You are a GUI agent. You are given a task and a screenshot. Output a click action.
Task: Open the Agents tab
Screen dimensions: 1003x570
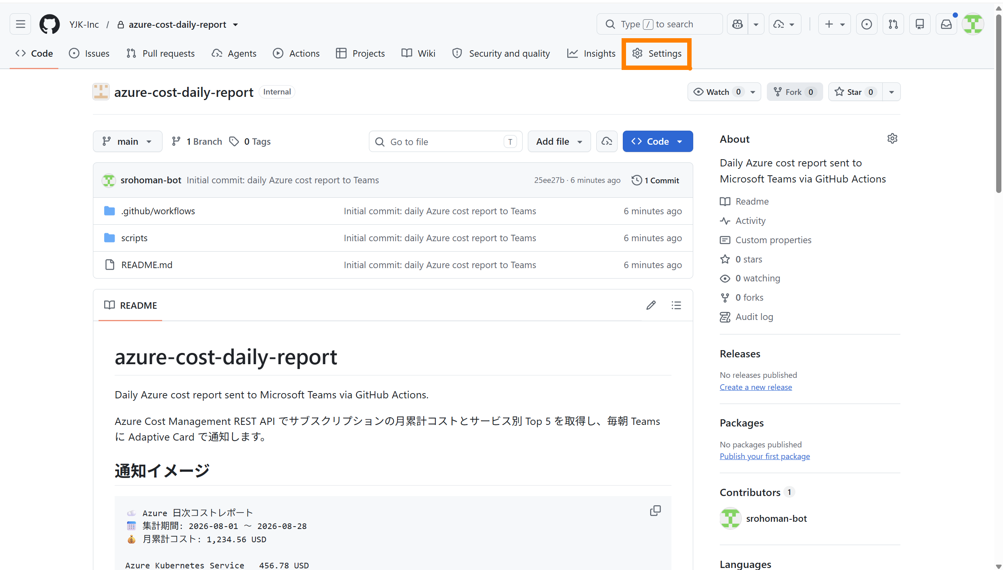point(234,53)
